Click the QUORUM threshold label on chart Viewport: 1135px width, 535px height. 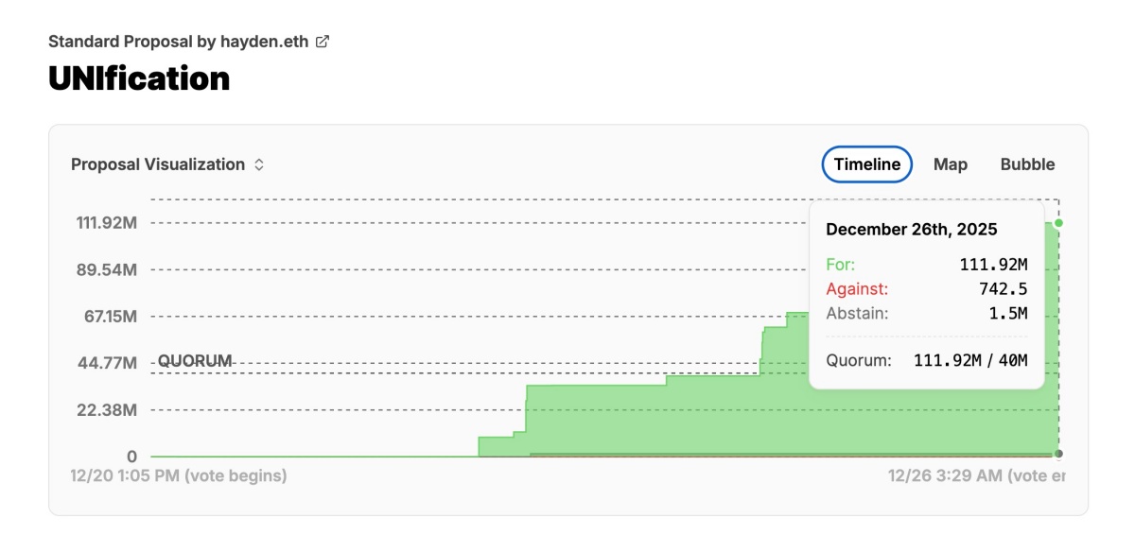pyautogui.click(x=195, y=360)
